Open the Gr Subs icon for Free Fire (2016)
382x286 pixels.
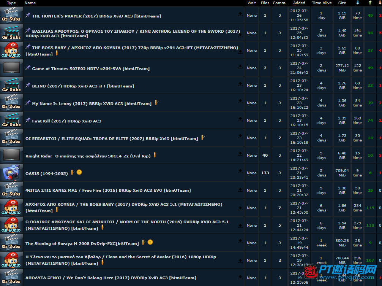click(x=11, y=190)
